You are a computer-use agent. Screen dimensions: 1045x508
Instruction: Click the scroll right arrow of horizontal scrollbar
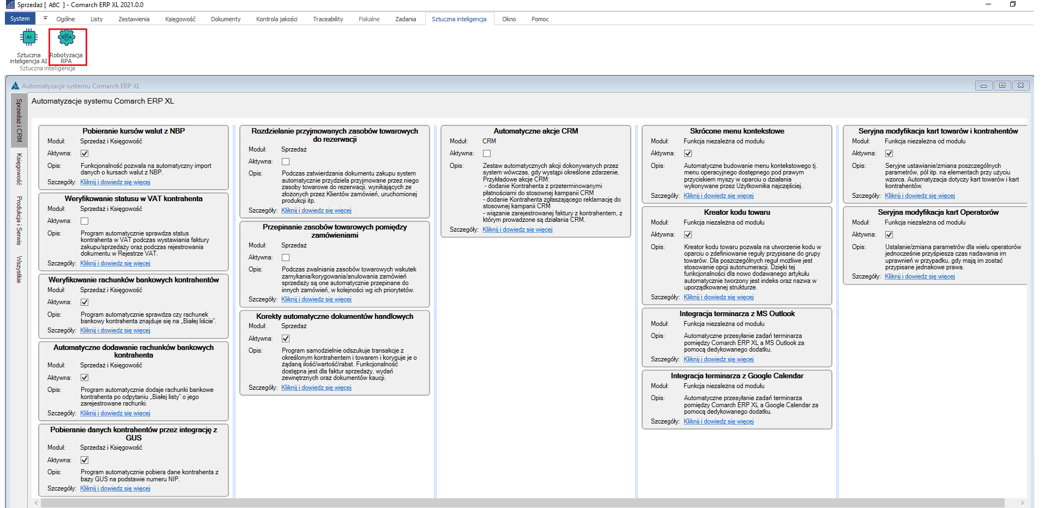[x=1023, y=503]
